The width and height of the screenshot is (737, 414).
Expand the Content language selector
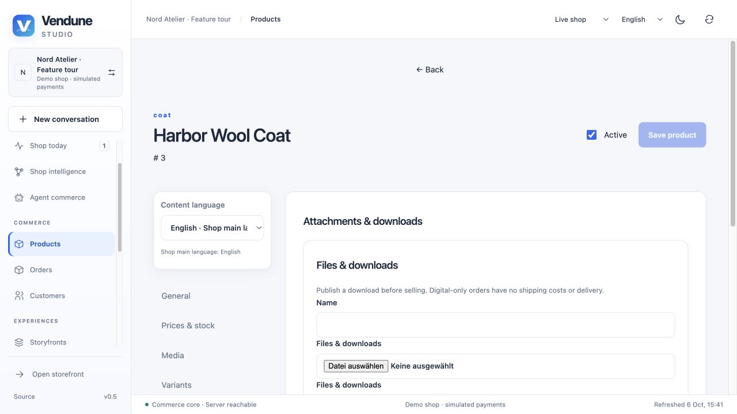tap(212, 228)
